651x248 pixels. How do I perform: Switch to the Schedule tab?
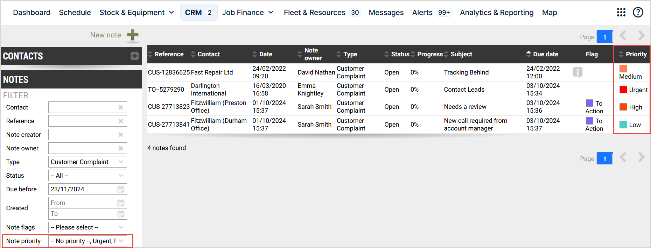point(75,13)
